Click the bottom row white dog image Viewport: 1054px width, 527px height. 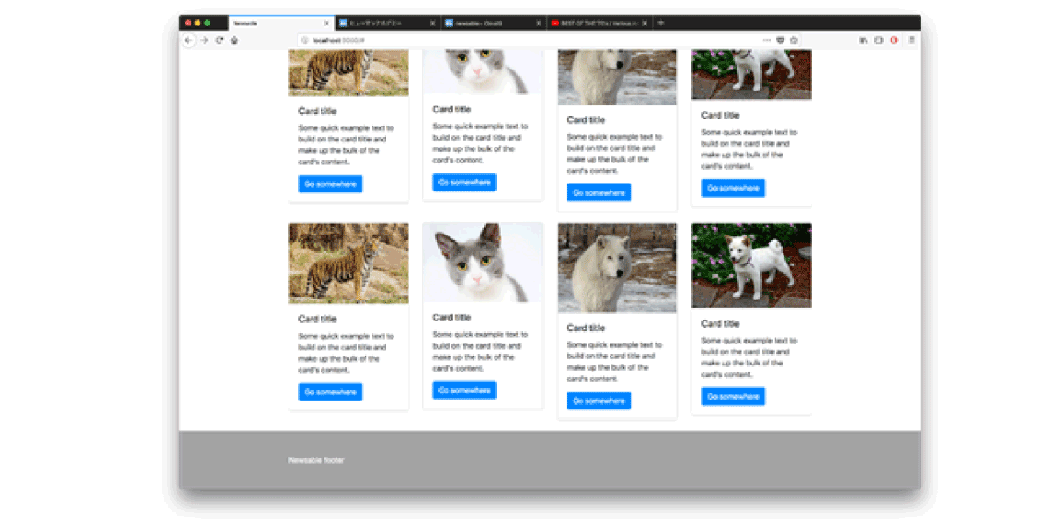click(751, 265)
